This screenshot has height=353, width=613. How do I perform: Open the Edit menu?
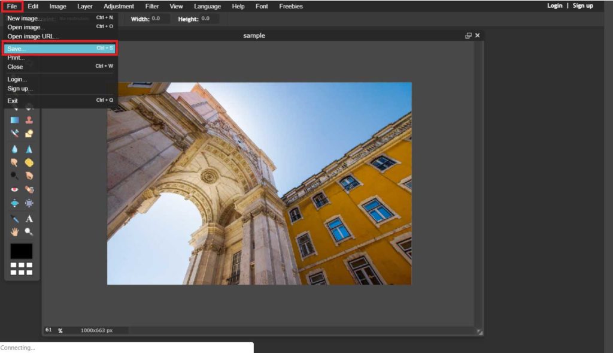[33, 6]
